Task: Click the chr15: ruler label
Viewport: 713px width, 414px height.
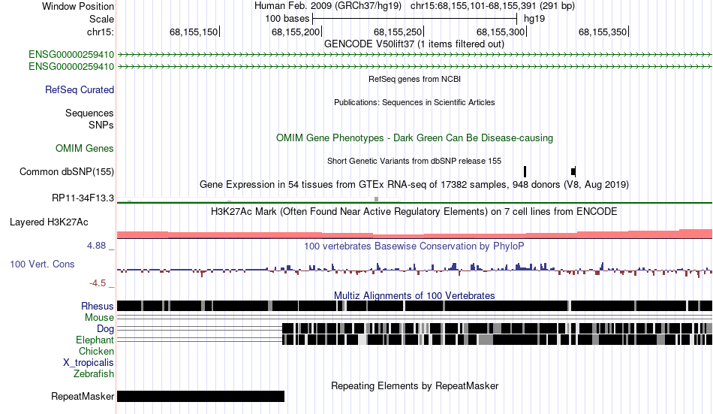Action: click(100, 32)
